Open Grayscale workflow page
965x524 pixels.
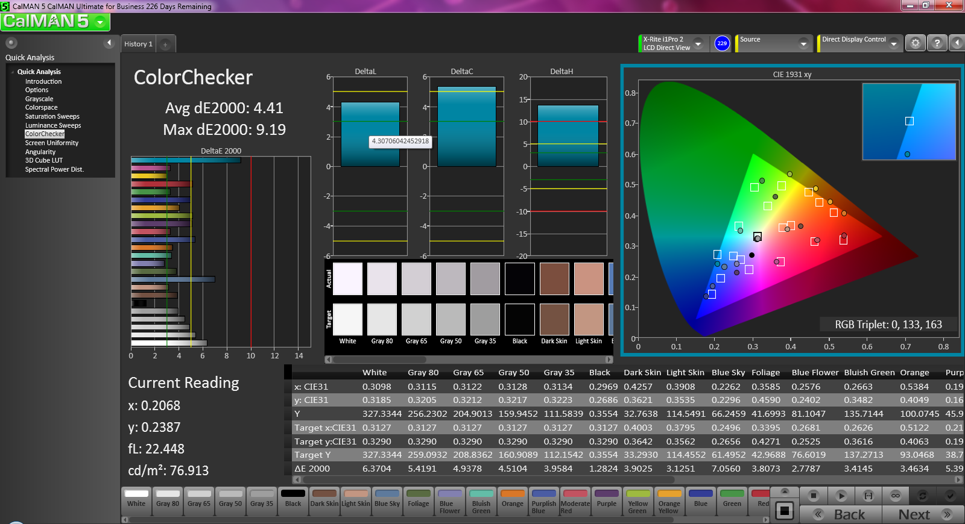[x=39, y=99]
